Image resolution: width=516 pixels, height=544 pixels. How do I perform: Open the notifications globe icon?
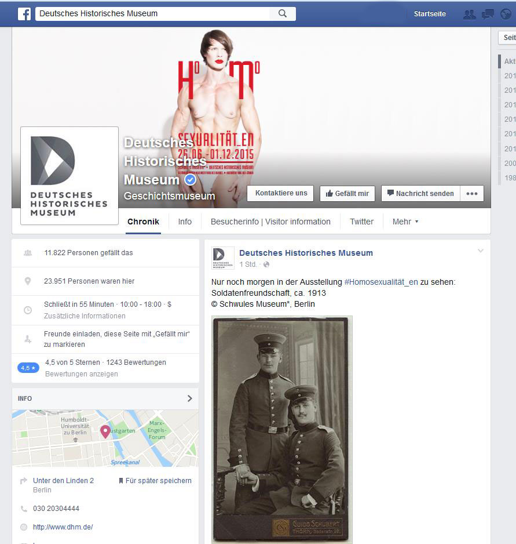point(506,14)
